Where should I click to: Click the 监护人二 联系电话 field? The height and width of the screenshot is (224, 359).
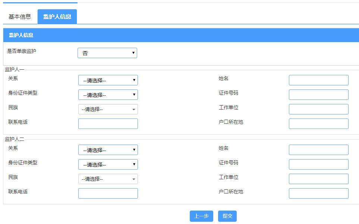pyautogui.click(x=108, y=193)
